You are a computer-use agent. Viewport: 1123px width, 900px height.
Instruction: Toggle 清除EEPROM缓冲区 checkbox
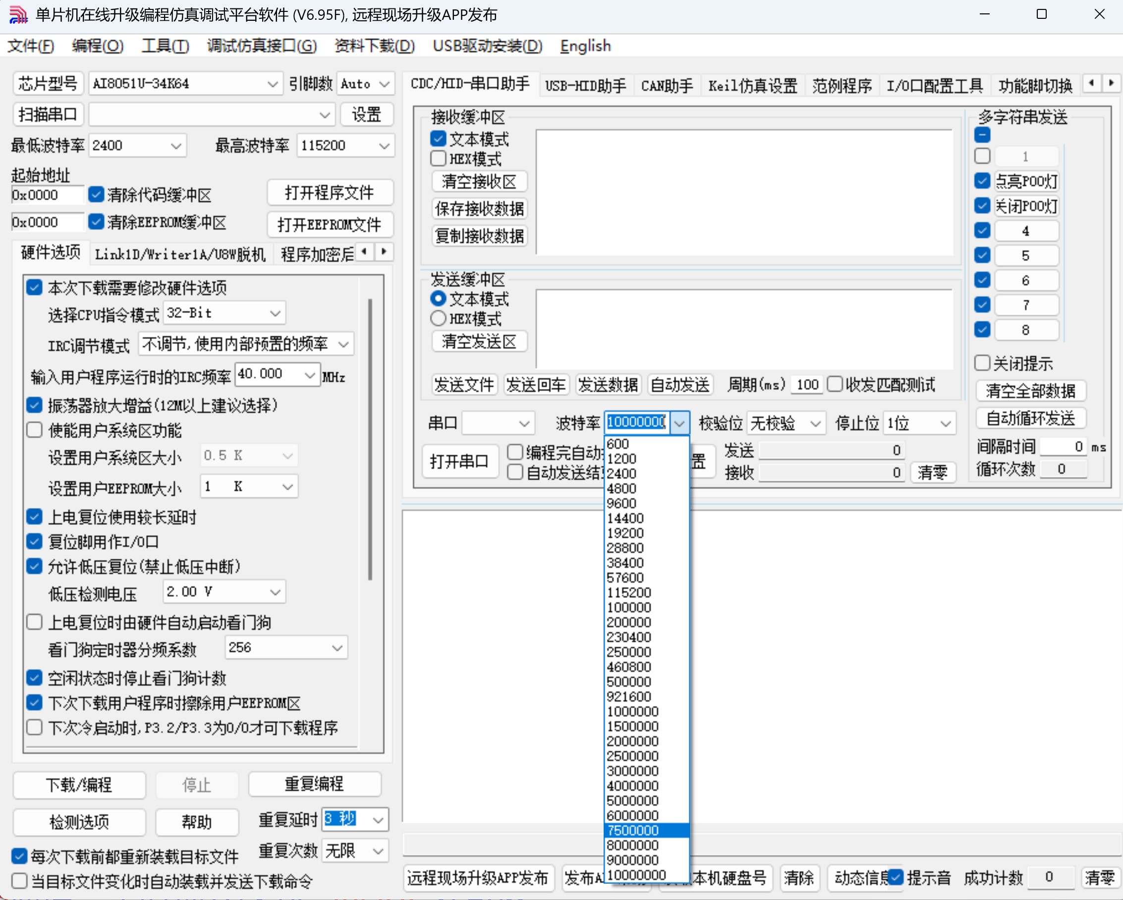point(96,222)
